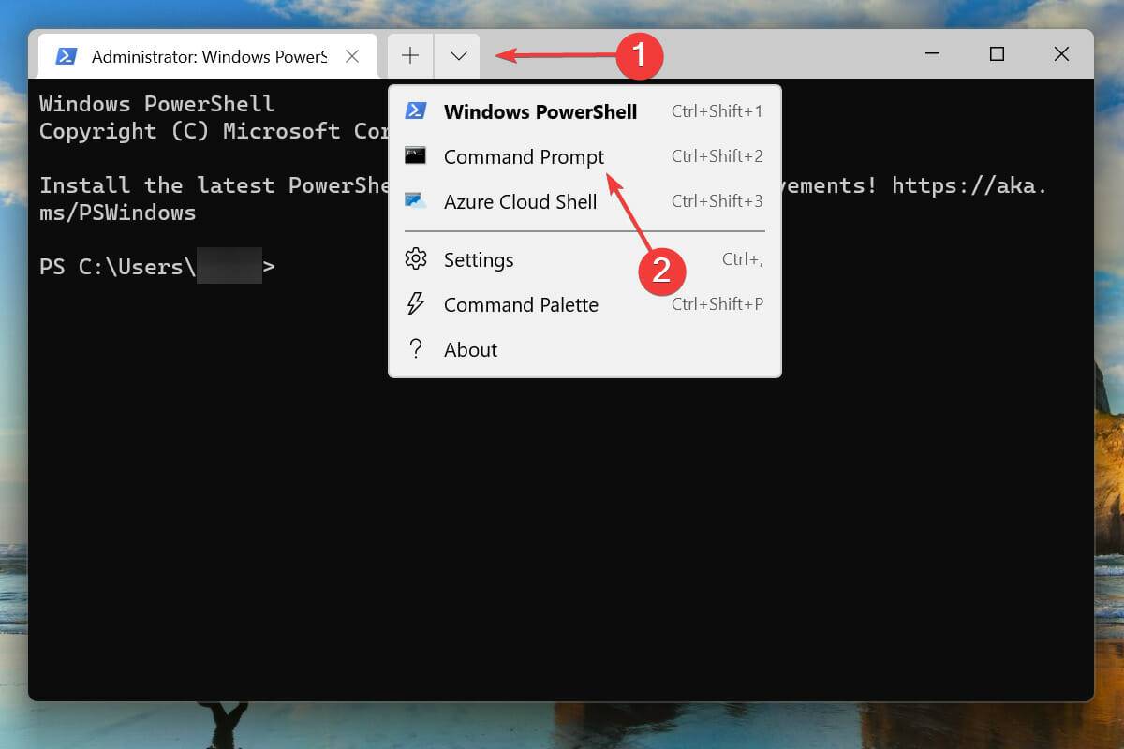Click the https://aka. link text in terminal

click(x=969, y=185)
